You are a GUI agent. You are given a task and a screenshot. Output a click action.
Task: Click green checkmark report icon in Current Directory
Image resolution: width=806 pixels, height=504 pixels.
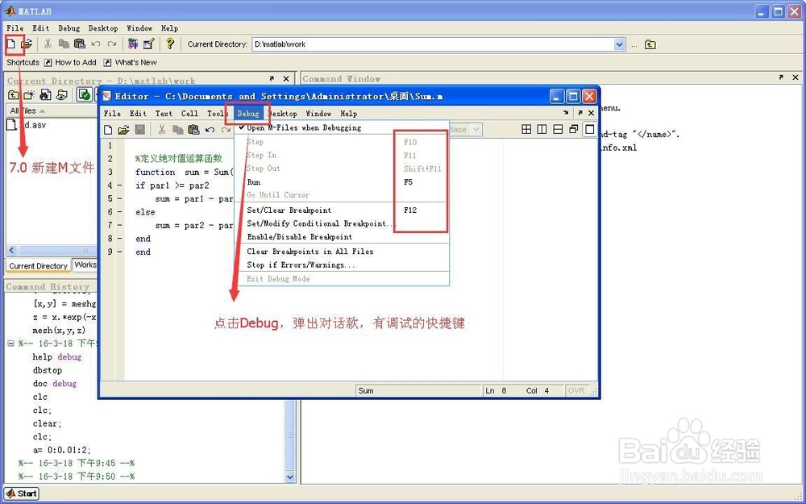[85, 94]
